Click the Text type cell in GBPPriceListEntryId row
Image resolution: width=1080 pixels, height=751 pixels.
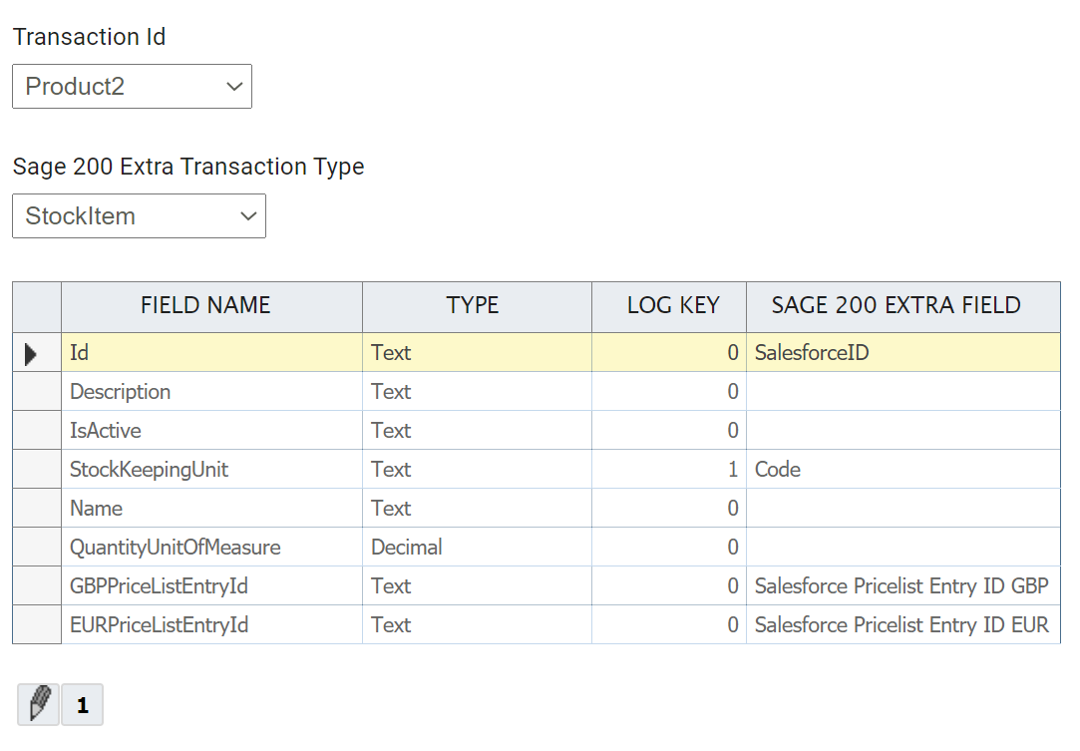[x=477, y=586]
